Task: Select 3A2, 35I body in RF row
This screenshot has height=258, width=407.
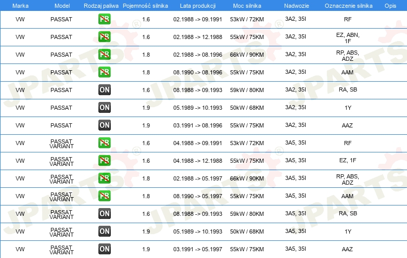Action: [296, 19]
